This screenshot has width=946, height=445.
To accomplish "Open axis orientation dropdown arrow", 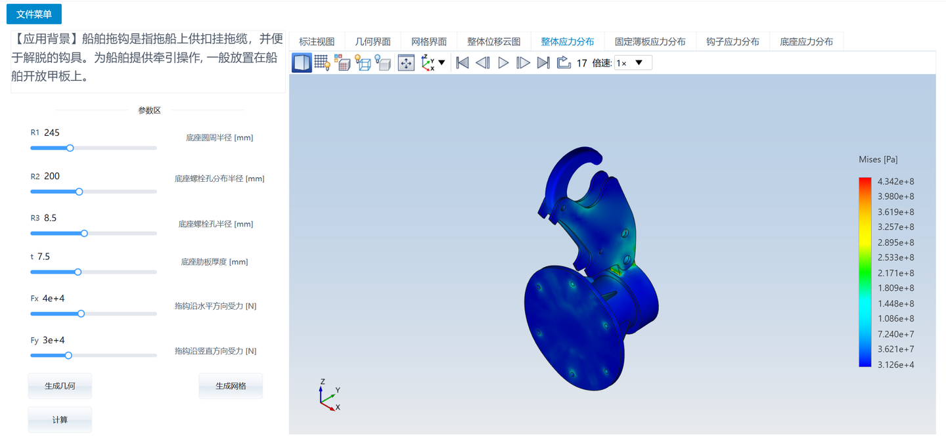I will tap(441, 63).
